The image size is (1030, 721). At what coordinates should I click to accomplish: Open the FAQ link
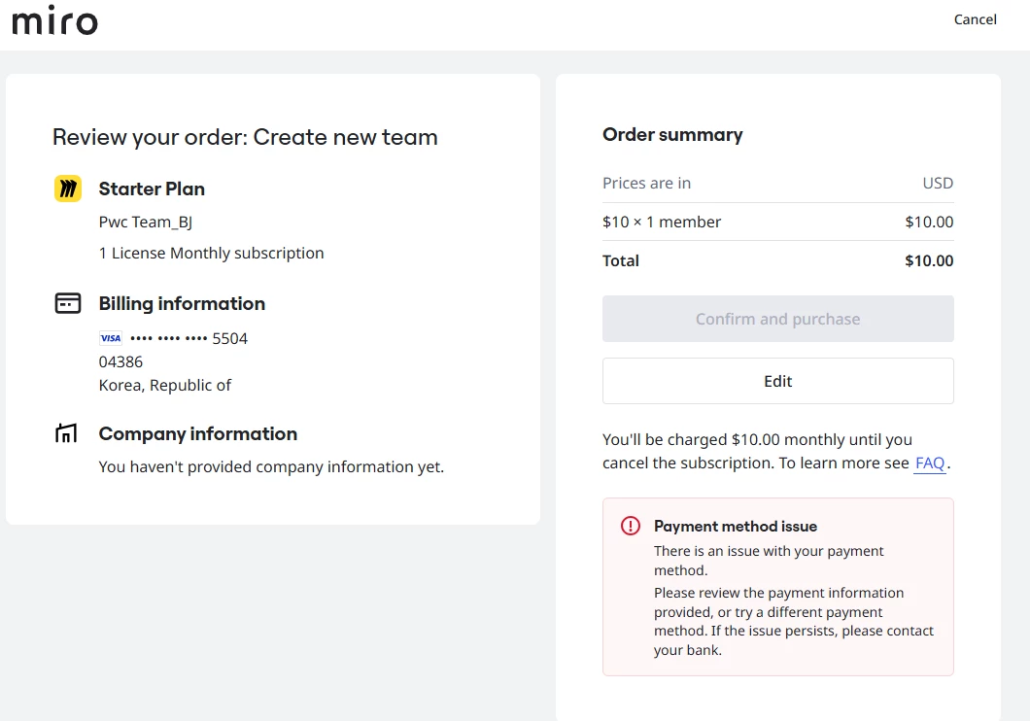[x=930, y=463]
